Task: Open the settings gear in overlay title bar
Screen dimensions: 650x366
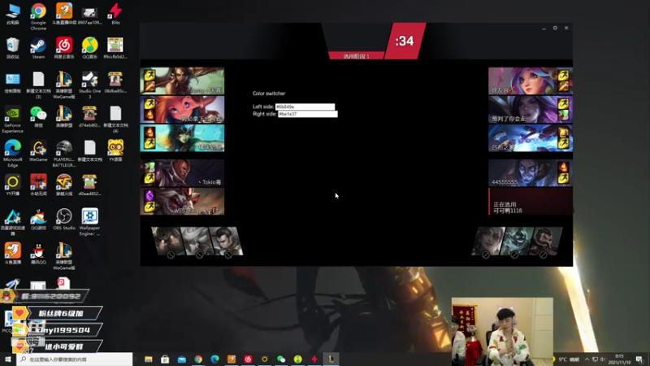Action: pos(555,28)
